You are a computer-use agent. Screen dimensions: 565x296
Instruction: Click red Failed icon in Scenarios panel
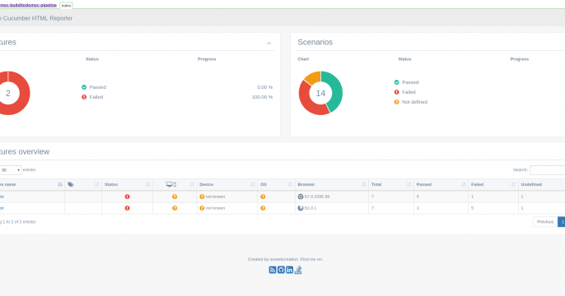pos(397,92)
